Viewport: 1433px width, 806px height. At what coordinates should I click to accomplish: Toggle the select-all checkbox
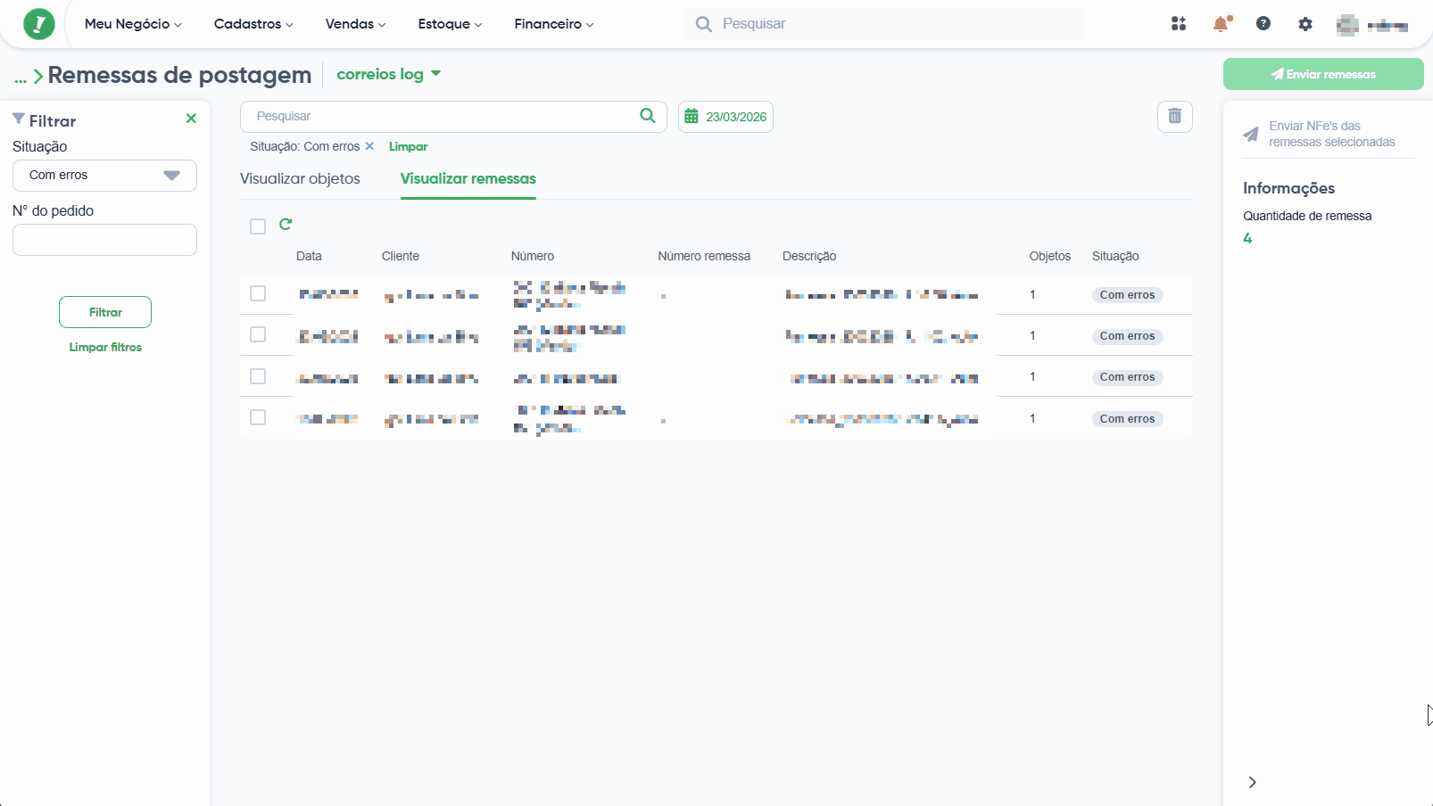click(x=258, y=226)
